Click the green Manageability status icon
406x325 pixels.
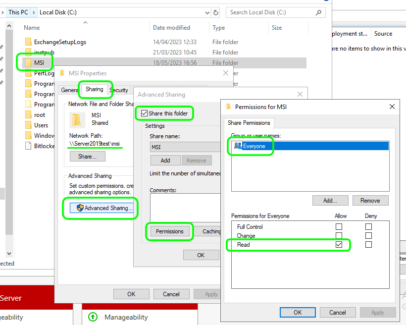click(93, 317)
